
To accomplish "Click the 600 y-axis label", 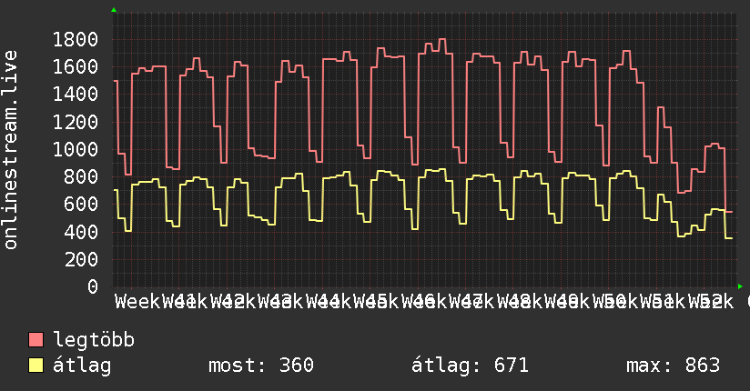I will click(81, 204).
